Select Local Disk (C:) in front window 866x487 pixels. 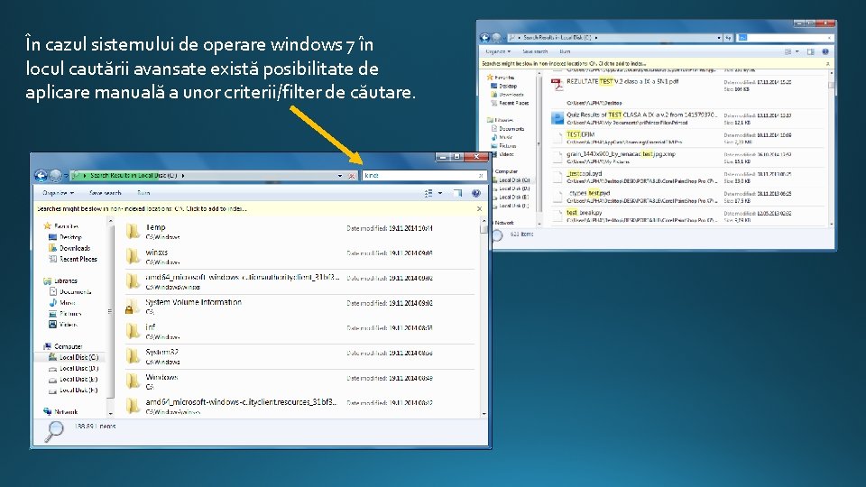(x=78, y=357)
